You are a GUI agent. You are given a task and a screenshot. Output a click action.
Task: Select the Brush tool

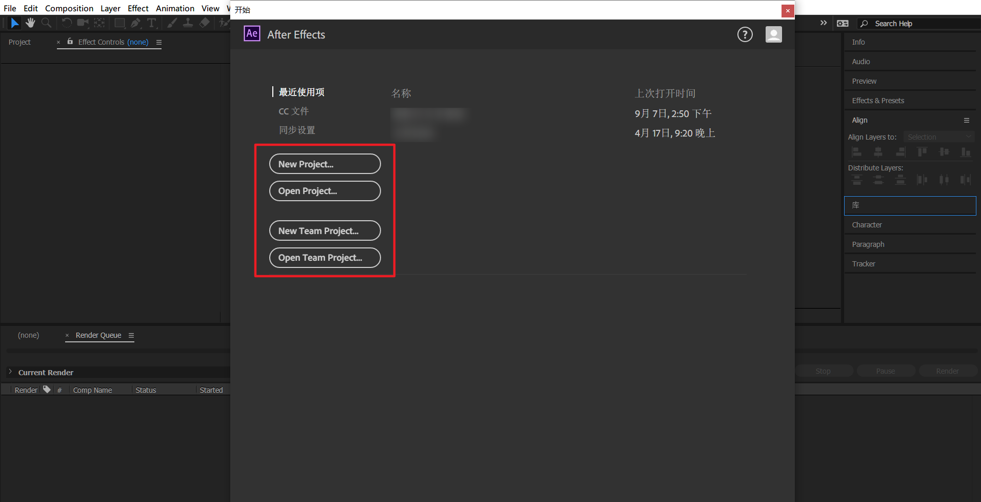172,23
